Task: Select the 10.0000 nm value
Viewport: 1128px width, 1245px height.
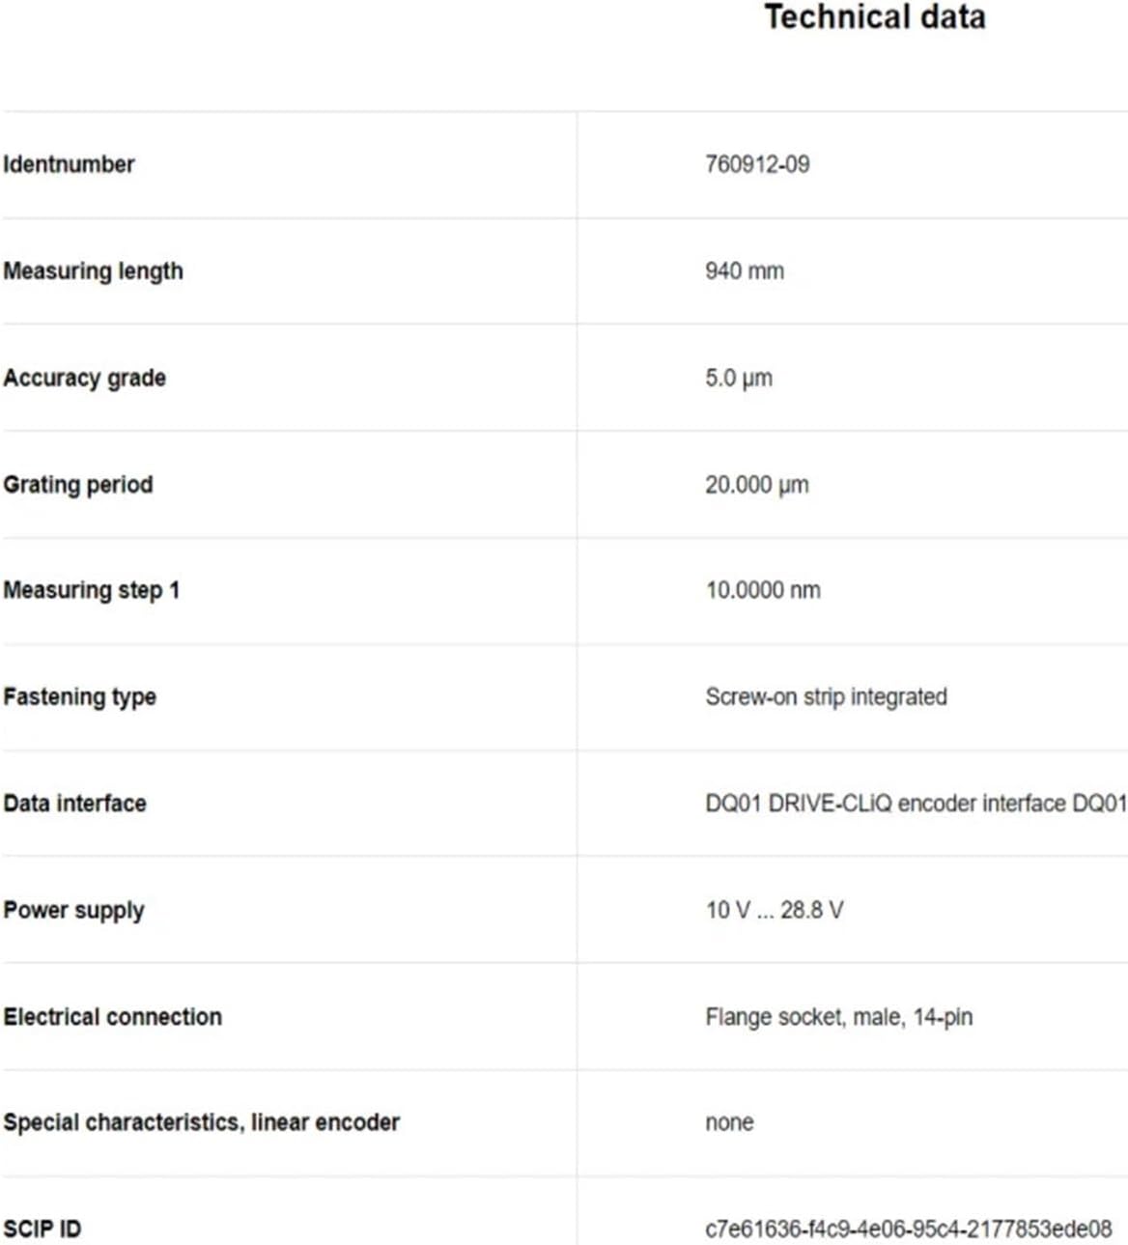Action: click(x=763, y=590)
